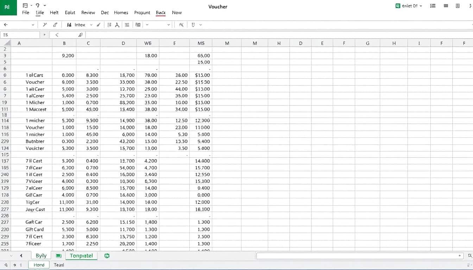Open the small dropdown after merge icon
This screenshot has width=473, height=270.
(x=147, y=25)
